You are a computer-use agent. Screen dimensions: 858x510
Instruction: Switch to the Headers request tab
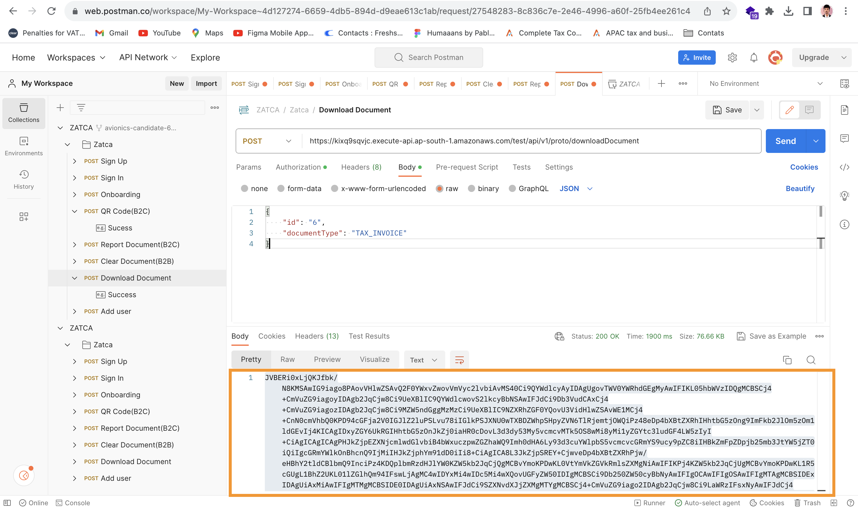pos(361,167)
